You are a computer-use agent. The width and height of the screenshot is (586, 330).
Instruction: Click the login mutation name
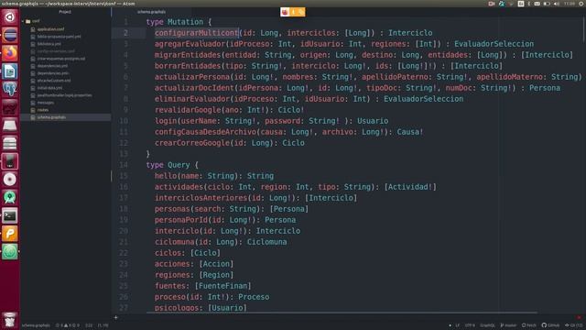pyautogui.click(x=166, y=121)
